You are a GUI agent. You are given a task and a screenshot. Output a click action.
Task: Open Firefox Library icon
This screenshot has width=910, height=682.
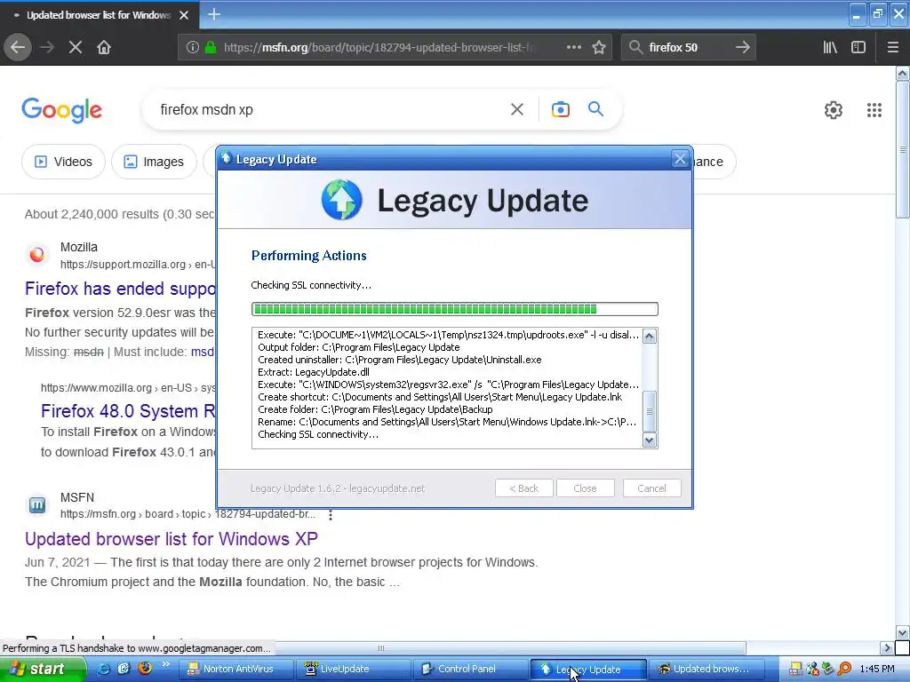click(830, 47)
